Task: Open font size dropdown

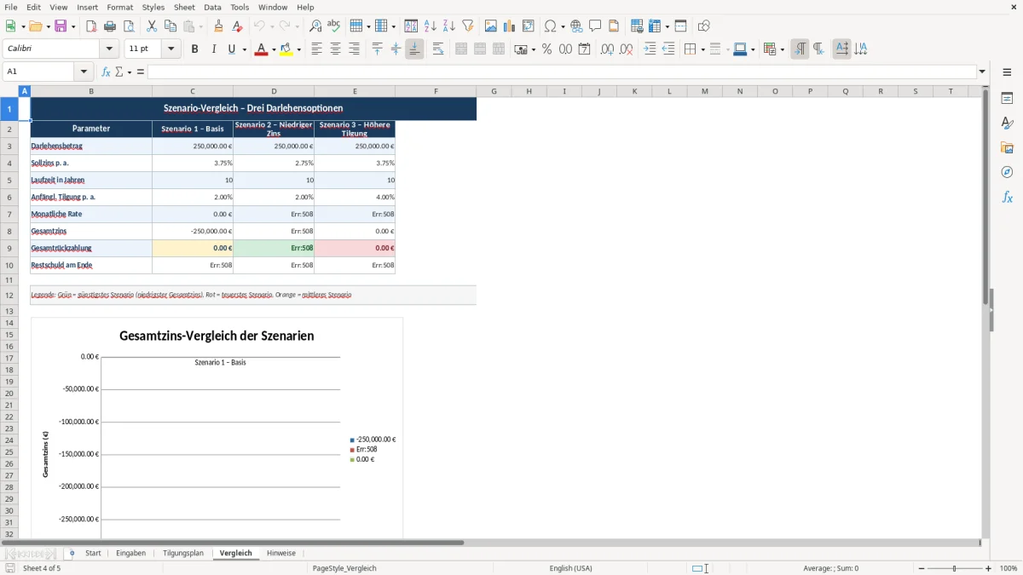Action: (x=170, y=49)
